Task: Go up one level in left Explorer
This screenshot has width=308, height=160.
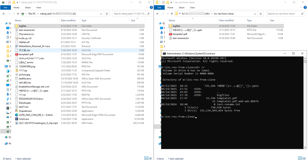Action: pos(18,14)
